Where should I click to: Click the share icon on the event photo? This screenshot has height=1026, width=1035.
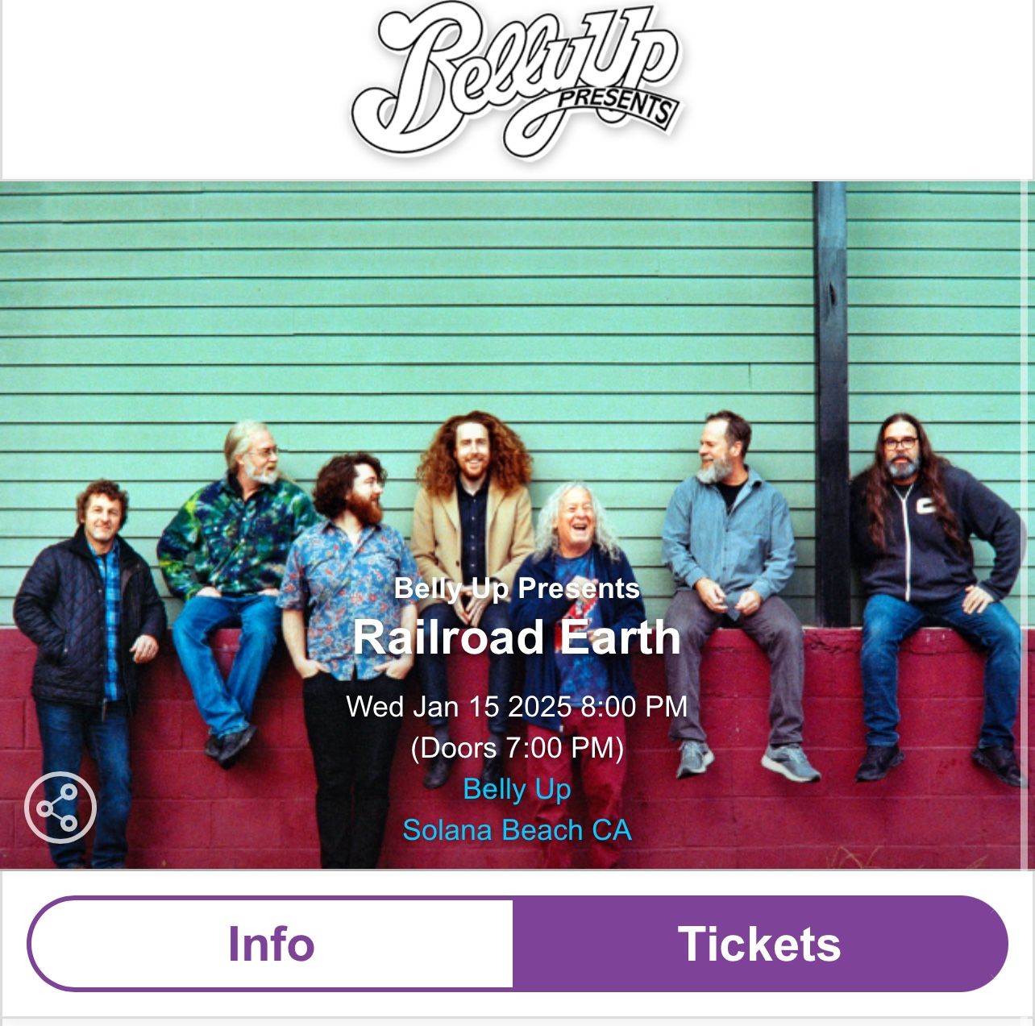click(60, 808)
